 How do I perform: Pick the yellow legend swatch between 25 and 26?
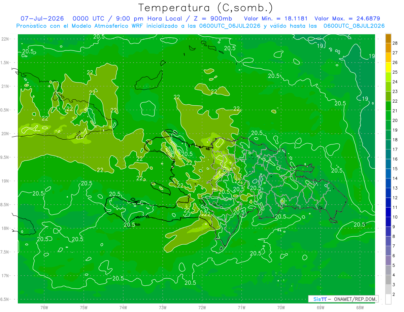[388, 67]
